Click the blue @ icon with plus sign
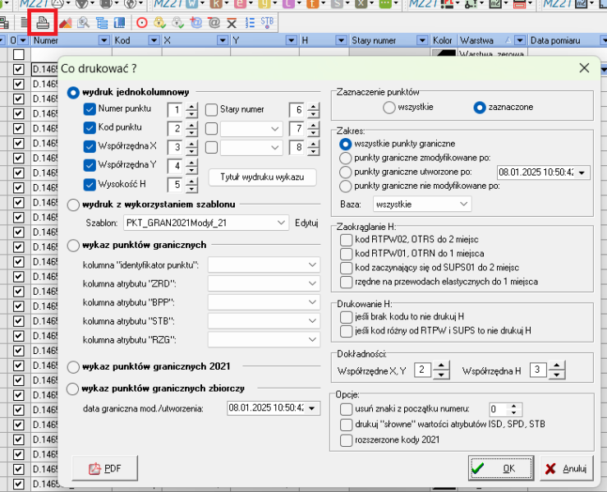The image size is (607, 492). [x=195, y=23]
